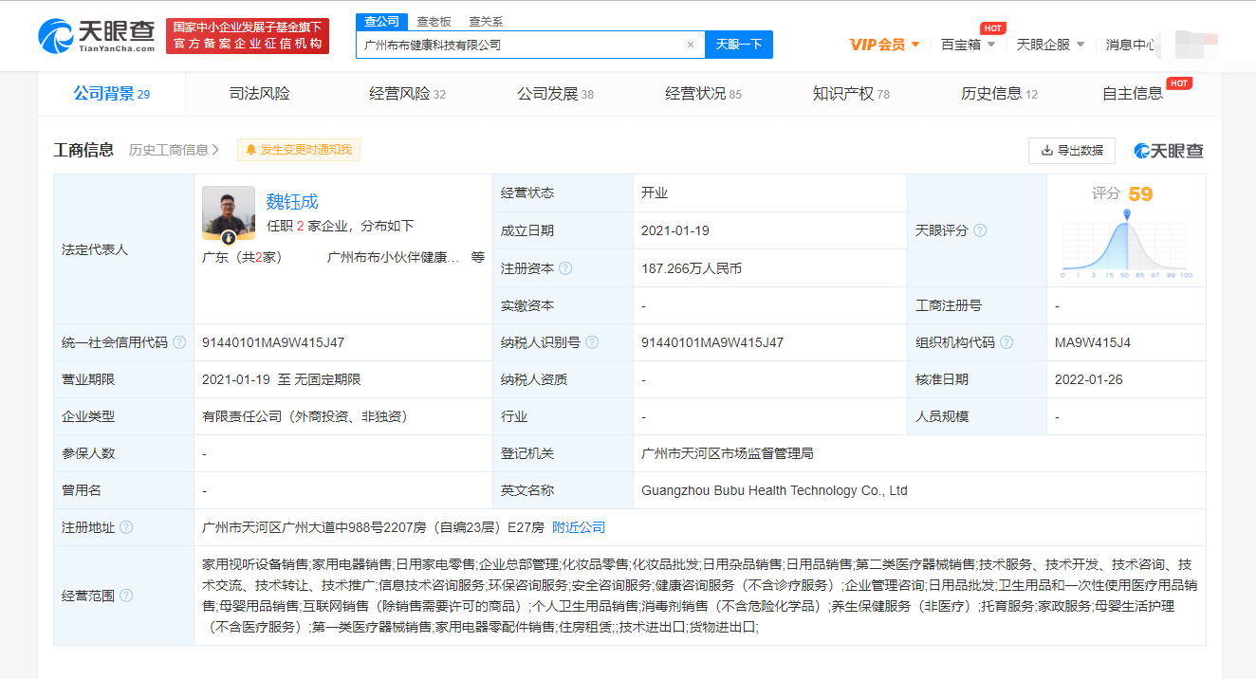The height and width of the screenshot is (679, 1256).
Task: Open the 自主信息 tab
Action: 1133,94
